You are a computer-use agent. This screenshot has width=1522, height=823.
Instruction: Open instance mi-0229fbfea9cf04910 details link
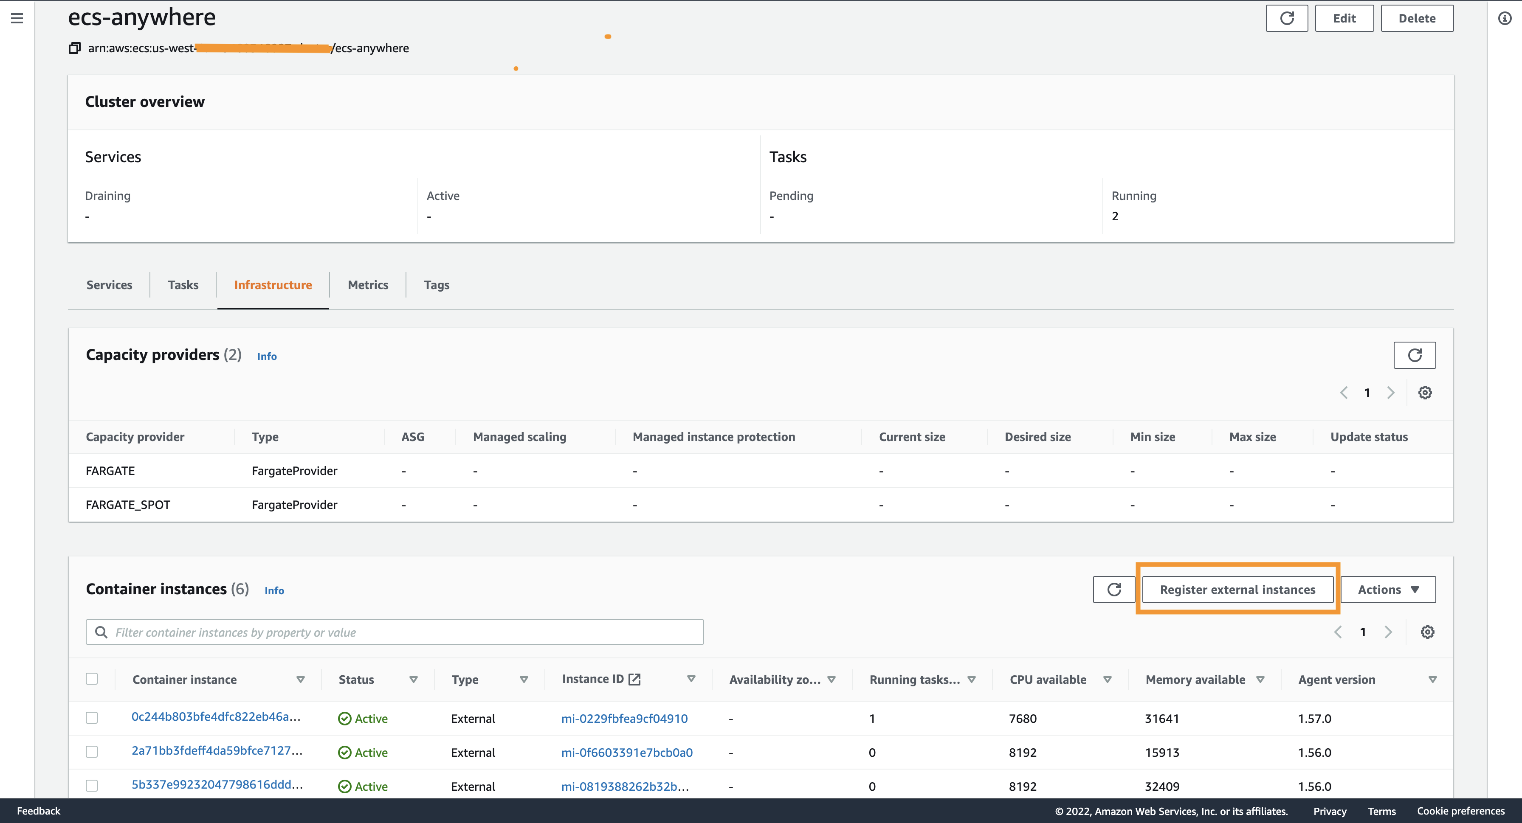click(x=625, y=718)
